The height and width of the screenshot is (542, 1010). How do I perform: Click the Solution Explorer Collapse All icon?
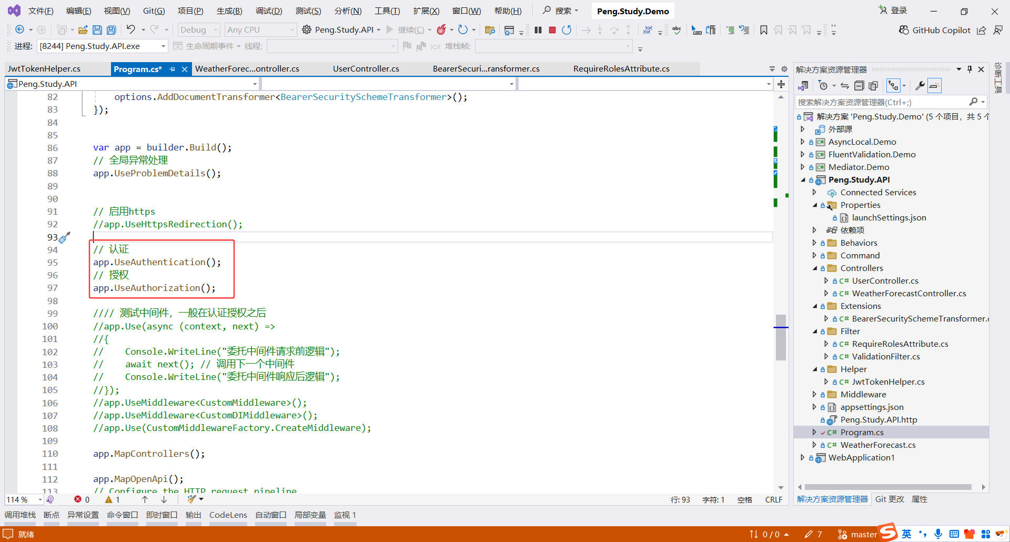coord(859,85)
